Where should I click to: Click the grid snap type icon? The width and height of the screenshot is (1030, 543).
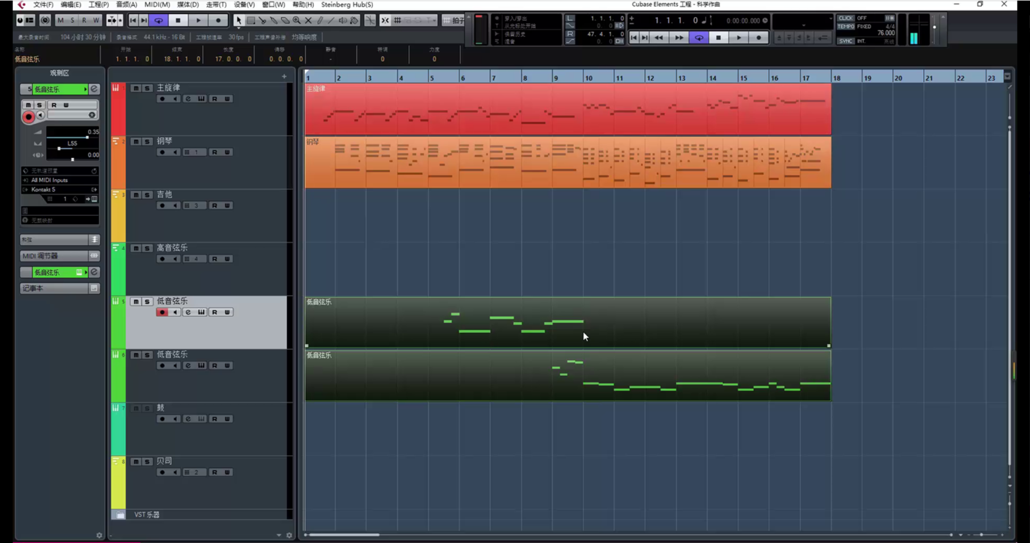pyautogui.click(x=398, y=20)
